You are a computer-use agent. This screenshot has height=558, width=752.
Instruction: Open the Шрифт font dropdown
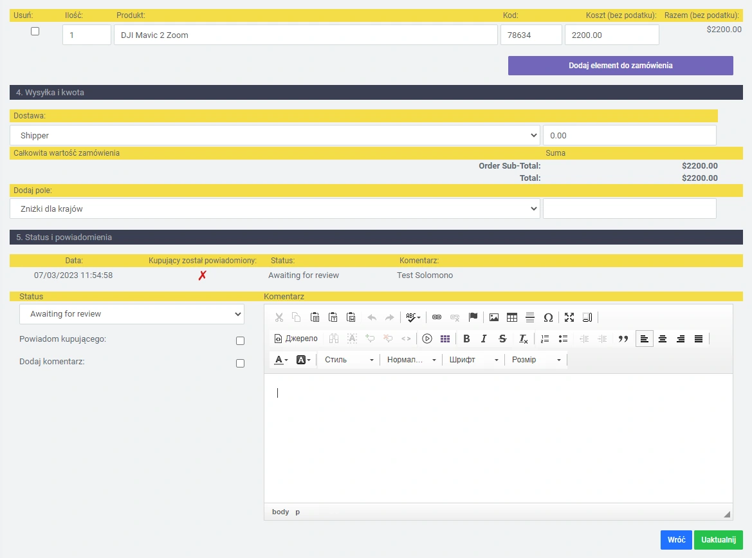(473, 360)
